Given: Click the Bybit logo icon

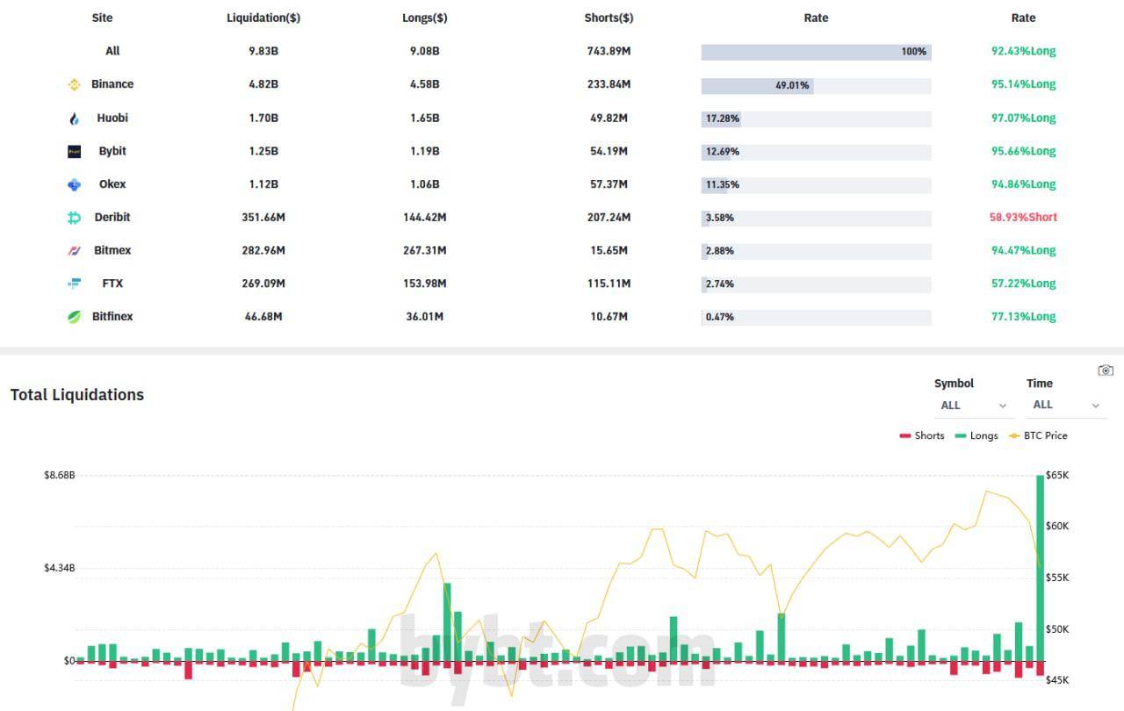Looking at the screenshot, I should (75, 152).
